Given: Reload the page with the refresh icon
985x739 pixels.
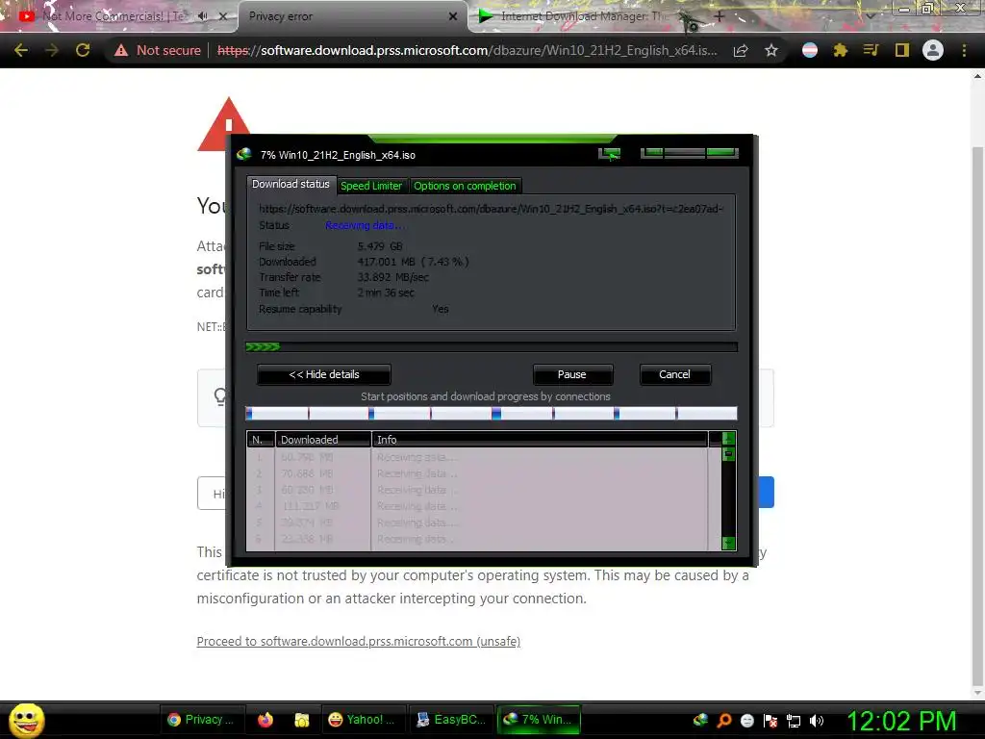Looking at the screenshot, I should [x=83, y=50].
